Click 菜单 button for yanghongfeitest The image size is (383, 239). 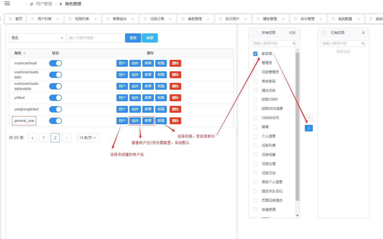tap(148, 109)
